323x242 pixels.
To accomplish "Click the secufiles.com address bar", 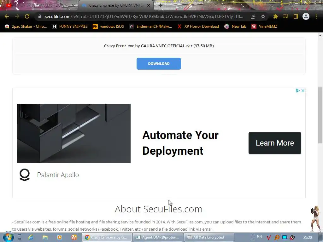I will [x=144, y=16].
